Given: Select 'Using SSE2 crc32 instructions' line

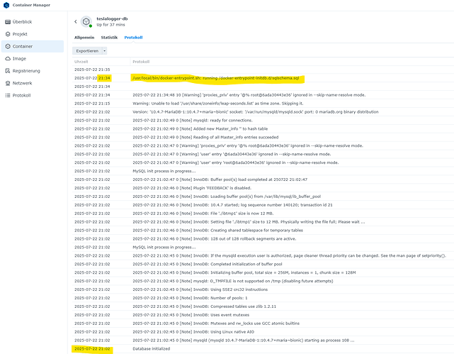Looking at the screenshot, I should coord(263,289).
